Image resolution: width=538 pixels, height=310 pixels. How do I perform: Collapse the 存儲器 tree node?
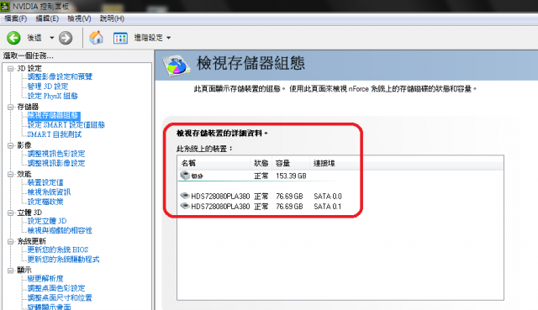click(11, 107)
